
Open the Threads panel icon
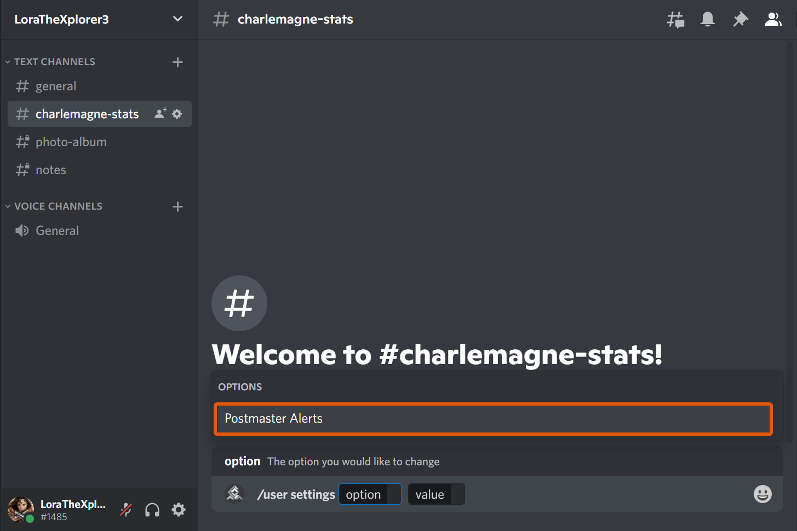(x=675, y=20)
